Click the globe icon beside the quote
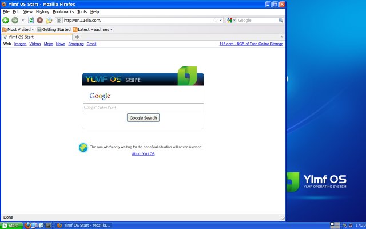This screenshot has height=229, width=366. [83, 148]
